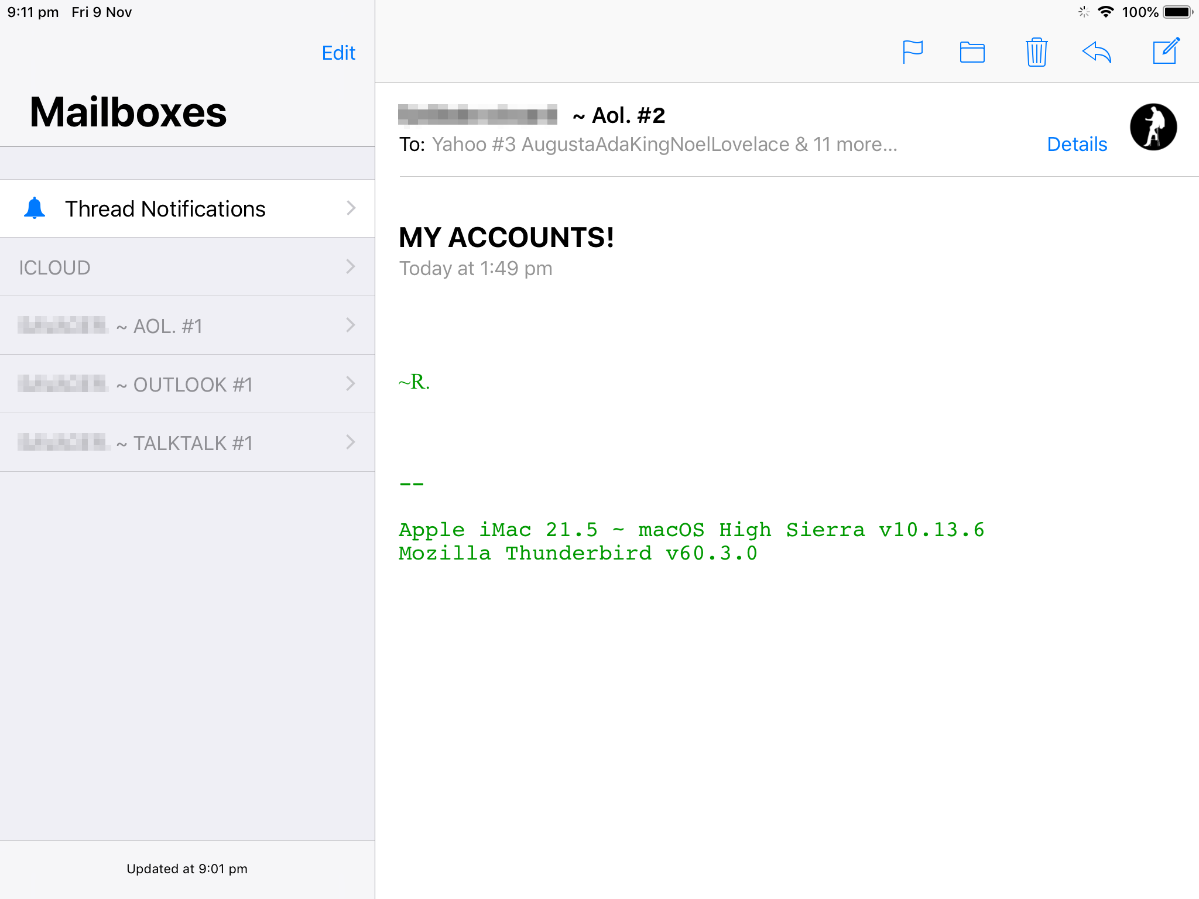Viewport: 1199px width, 899px height.
Task: Expand the OUTLOOK #1 mailbox folder
Action: point(350,385)
